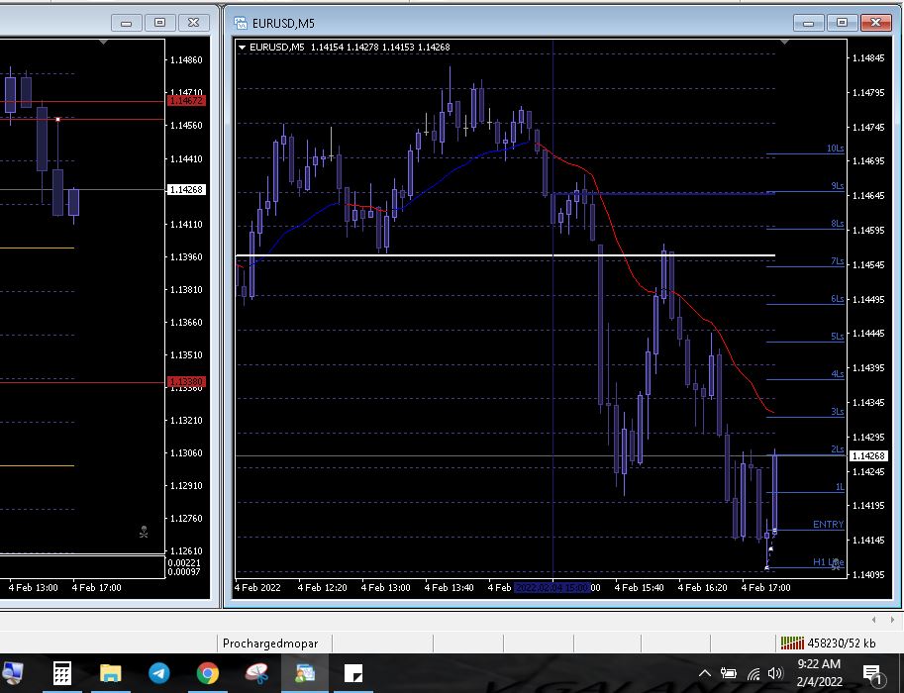The image size is (904, 693).
Task: Click the triangle next to EURUSD,M5 chart label
Action: 243,47
